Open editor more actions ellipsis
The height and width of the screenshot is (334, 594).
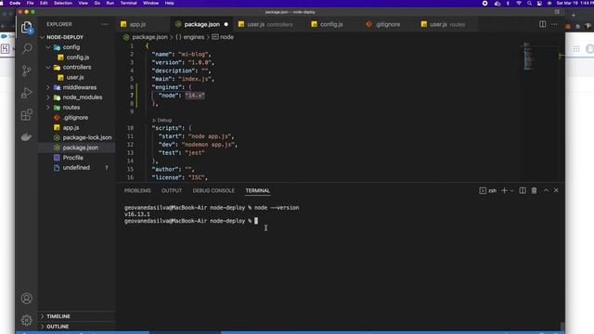[x=554, y=24]
